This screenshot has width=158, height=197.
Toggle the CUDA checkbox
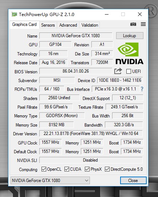(67, 169)
